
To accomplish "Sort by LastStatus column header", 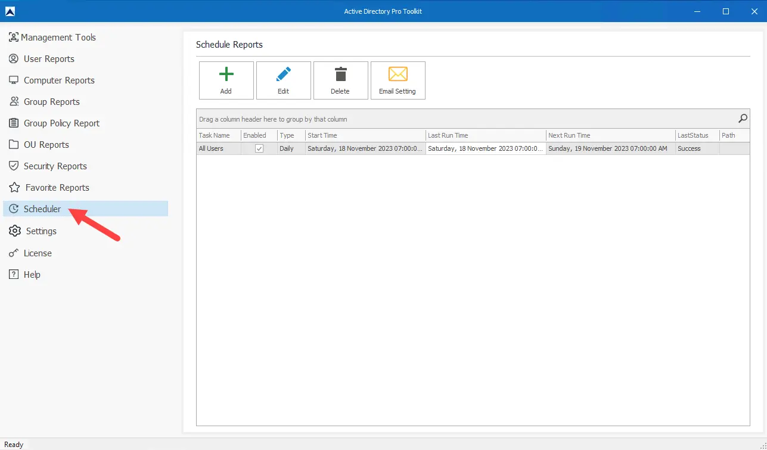I will (x=697, y=135).
